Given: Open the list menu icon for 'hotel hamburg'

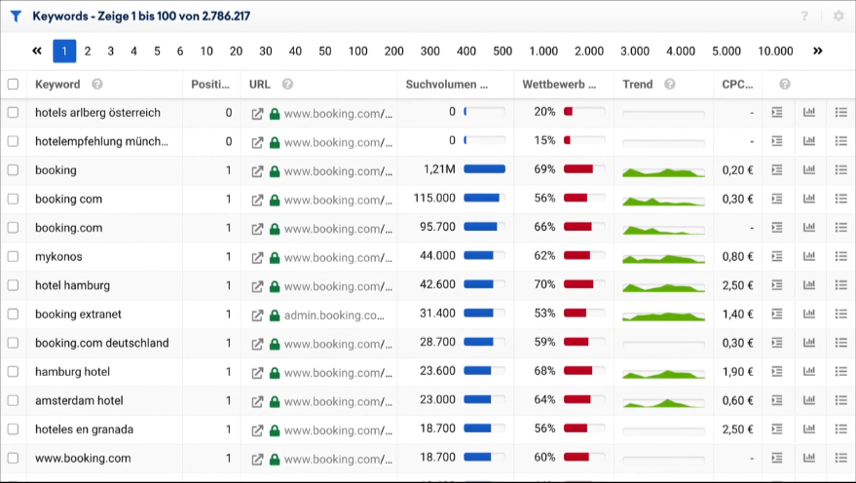Looking at the screenshot, I should tap(840, 285).
